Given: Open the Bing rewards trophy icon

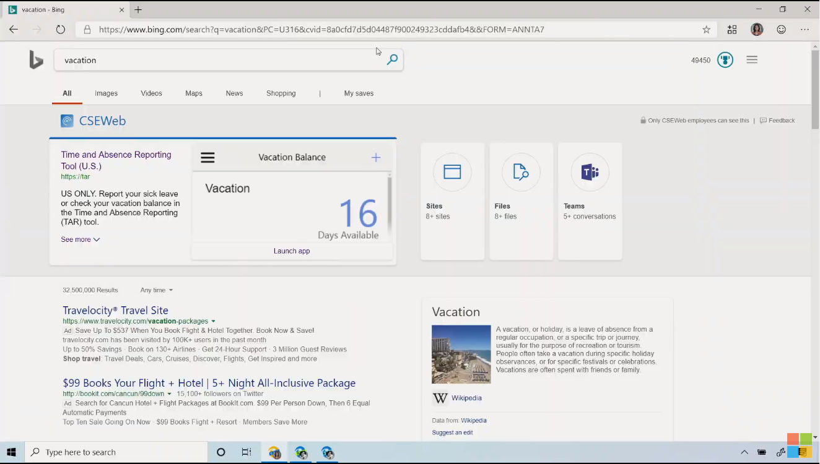Looking at the screenshot, I should coord(725,60).
